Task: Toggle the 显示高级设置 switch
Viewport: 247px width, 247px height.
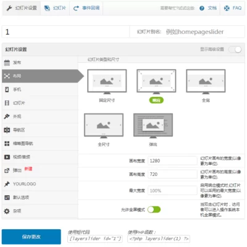Action: (235, 49)
